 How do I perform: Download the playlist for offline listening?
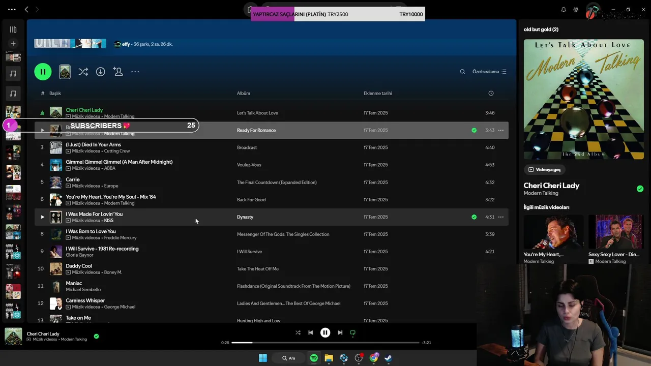pos(101,72)
